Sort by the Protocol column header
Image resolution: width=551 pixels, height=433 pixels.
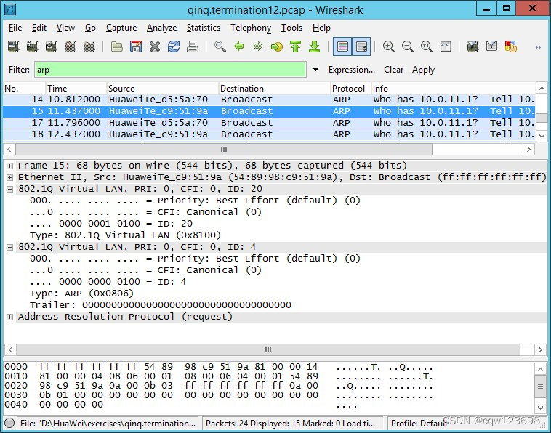point(350,88)
